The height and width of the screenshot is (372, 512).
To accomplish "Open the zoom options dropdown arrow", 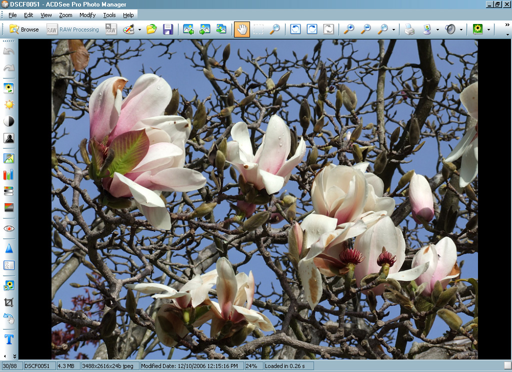I will coord(393,29).
